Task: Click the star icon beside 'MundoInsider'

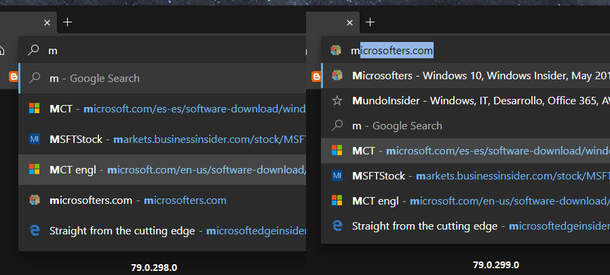Action: click(x=337, y=101)
